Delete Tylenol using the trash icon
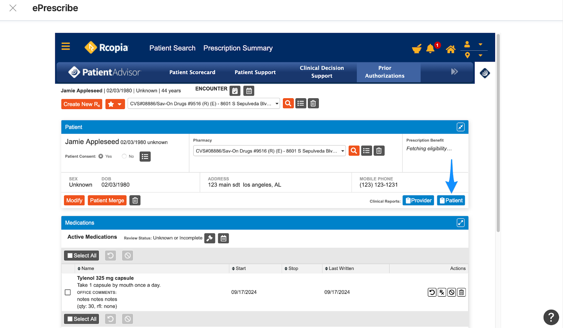The width and height of the screenshot is (563, 328). tap(461, 292)
